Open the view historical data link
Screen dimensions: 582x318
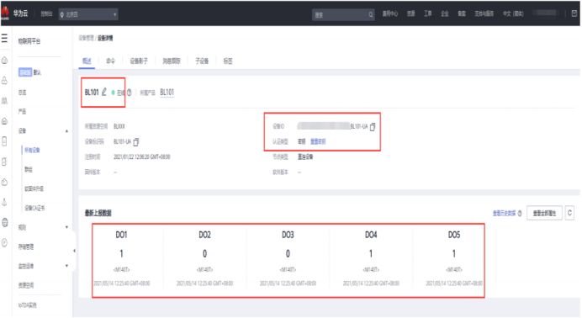click(x=504, y=213)
